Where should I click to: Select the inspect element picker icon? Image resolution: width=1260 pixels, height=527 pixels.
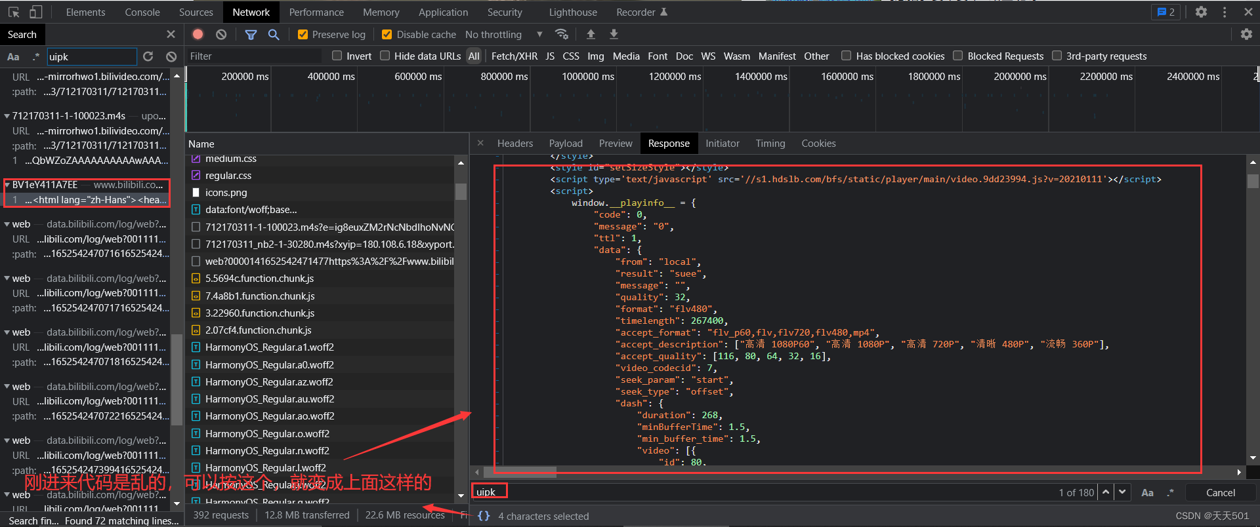point(14,12)
